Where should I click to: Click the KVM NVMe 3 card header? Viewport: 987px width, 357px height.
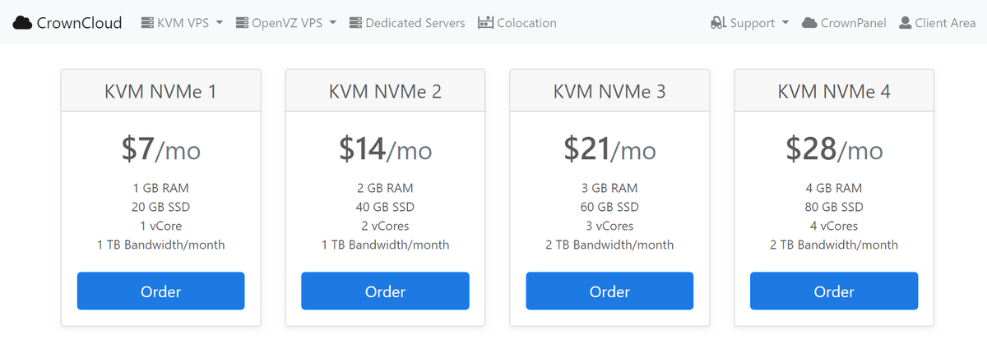609,90
